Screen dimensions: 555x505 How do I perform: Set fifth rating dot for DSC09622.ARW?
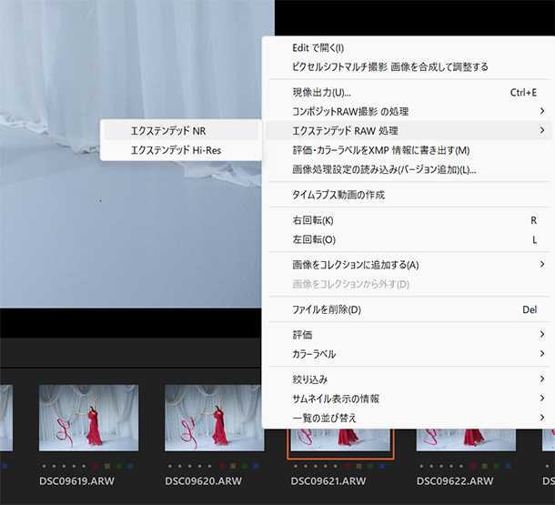[461, 466]
